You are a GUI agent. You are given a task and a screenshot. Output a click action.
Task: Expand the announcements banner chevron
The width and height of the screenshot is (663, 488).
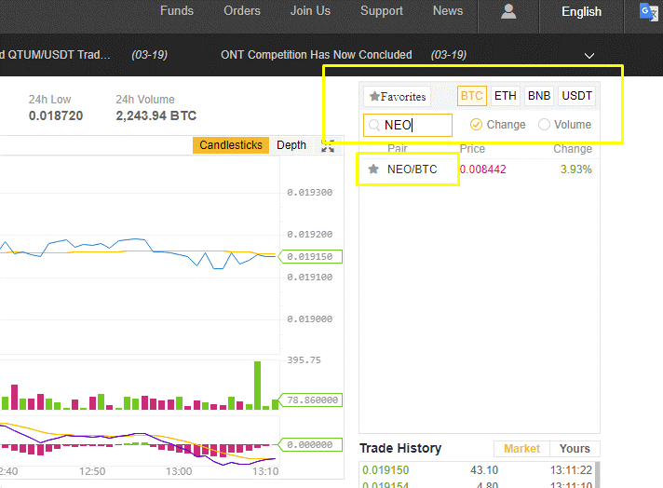(x=589, y=55)
